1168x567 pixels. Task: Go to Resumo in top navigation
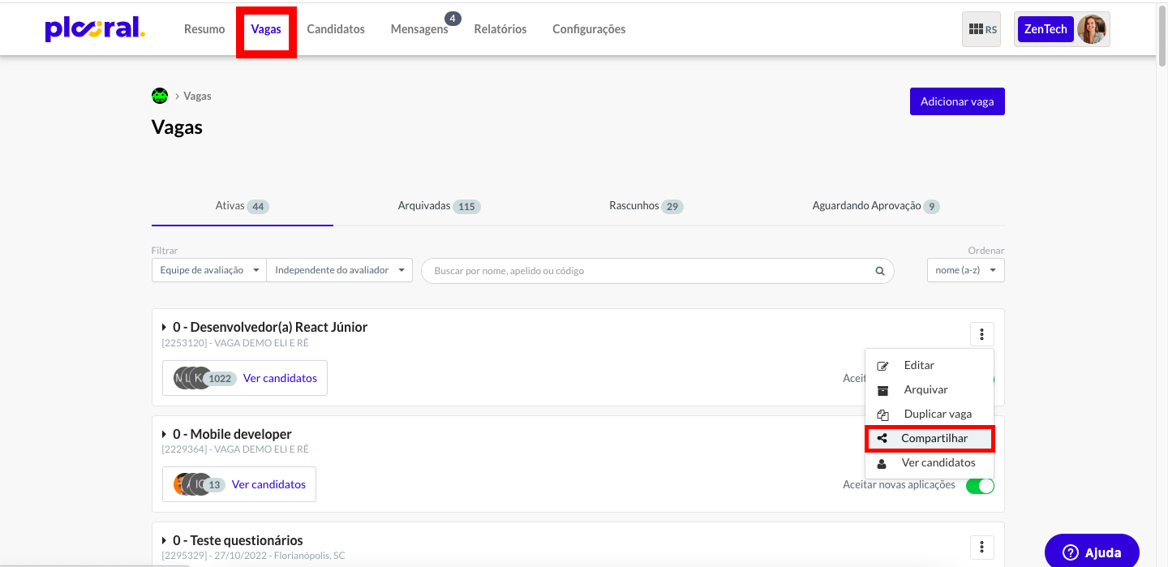coord(204,29)
